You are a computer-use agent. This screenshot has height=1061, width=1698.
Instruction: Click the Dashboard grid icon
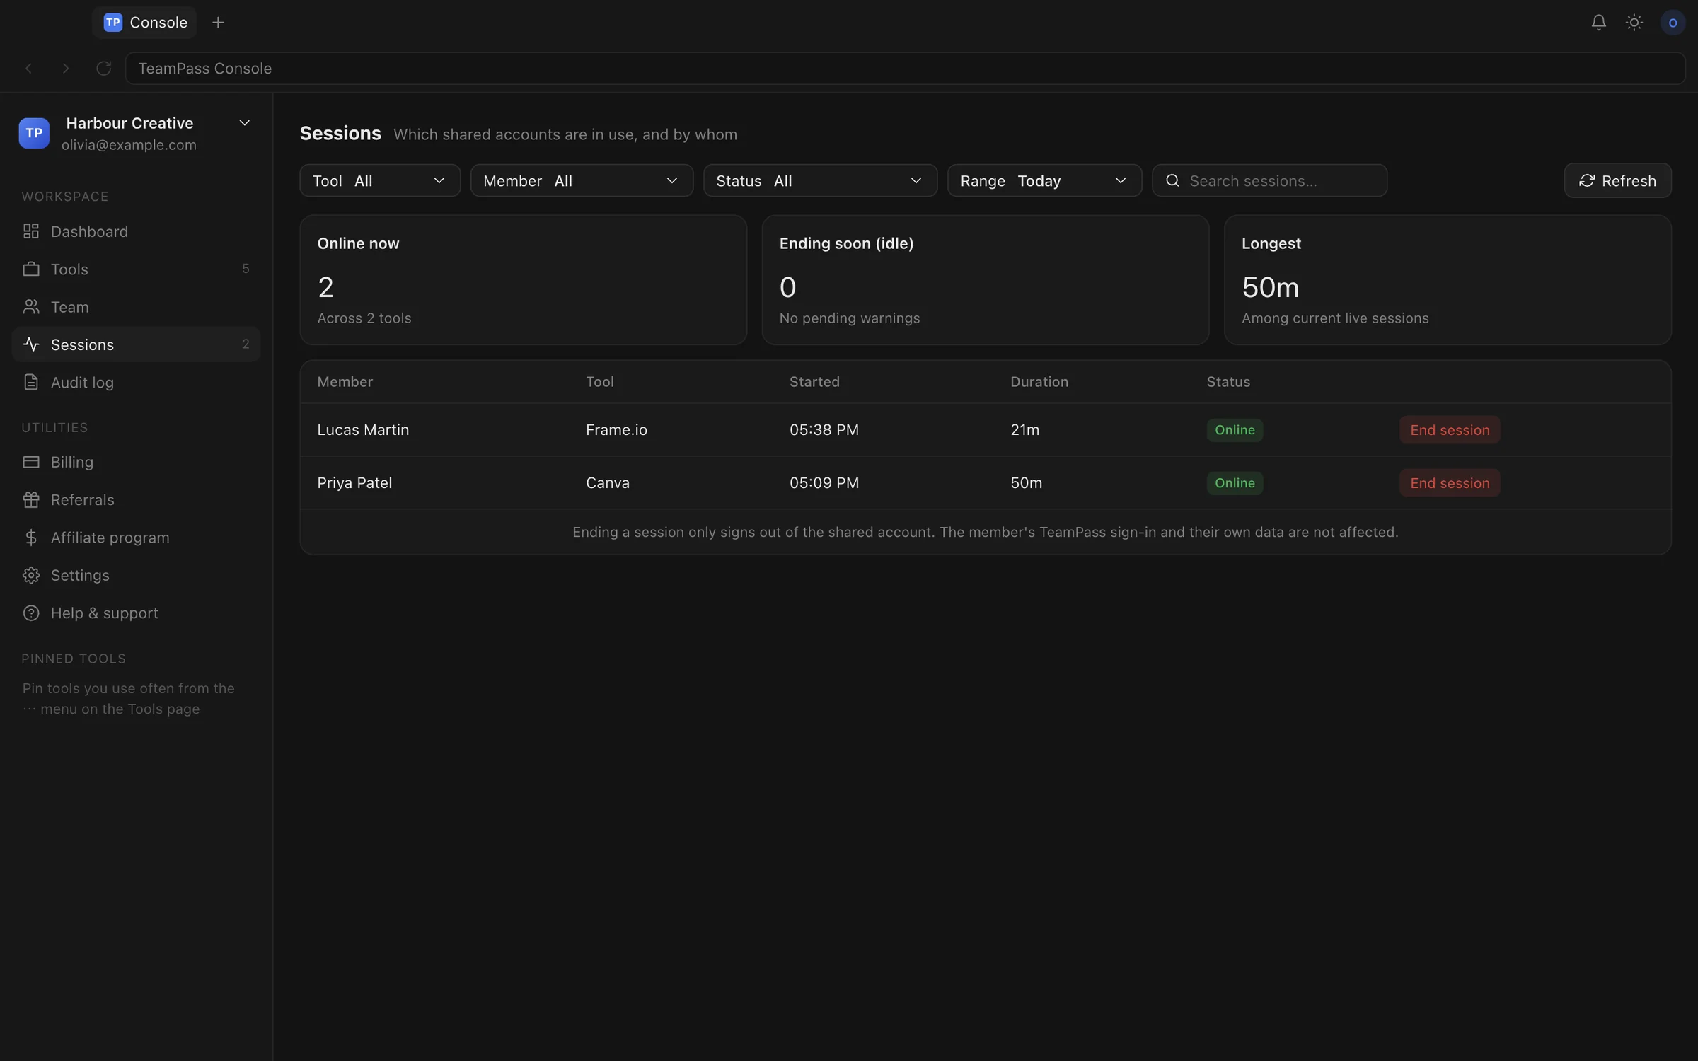[31, 231]
